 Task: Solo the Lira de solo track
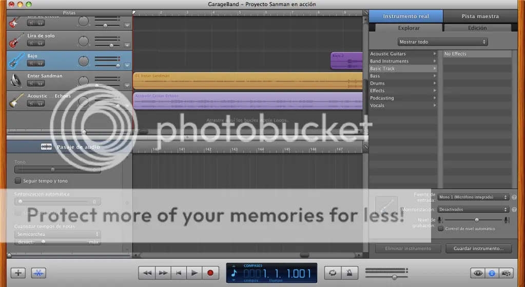tap(40, 43)
